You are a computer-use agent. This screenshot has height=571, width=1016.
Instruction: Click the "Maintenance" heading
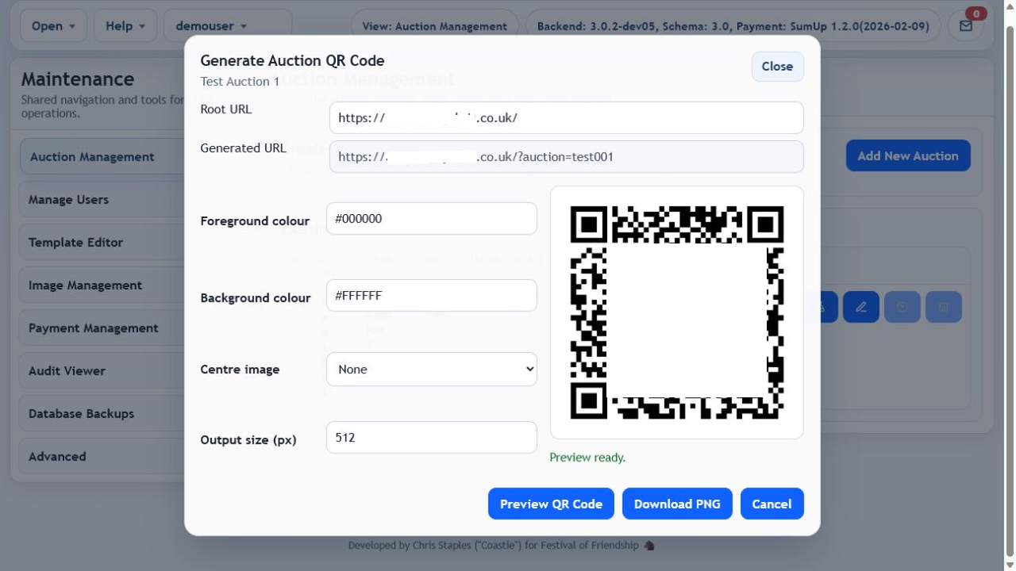click(78, 79)
